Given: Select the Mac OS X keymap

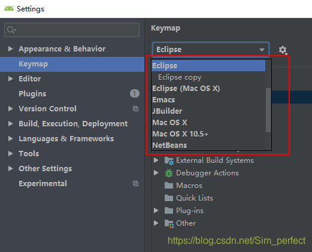Looking at the screenshot, I should coord(208,123).
